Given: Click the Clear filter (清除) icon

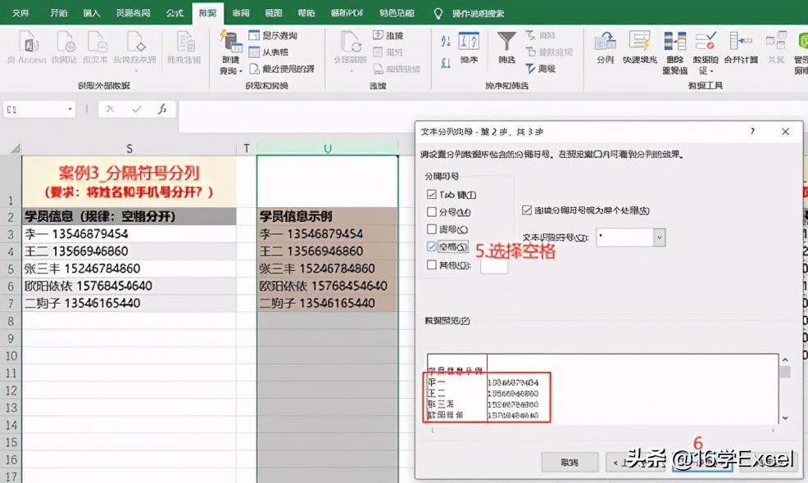Looking at the screenshot, I should coord(531,35).
